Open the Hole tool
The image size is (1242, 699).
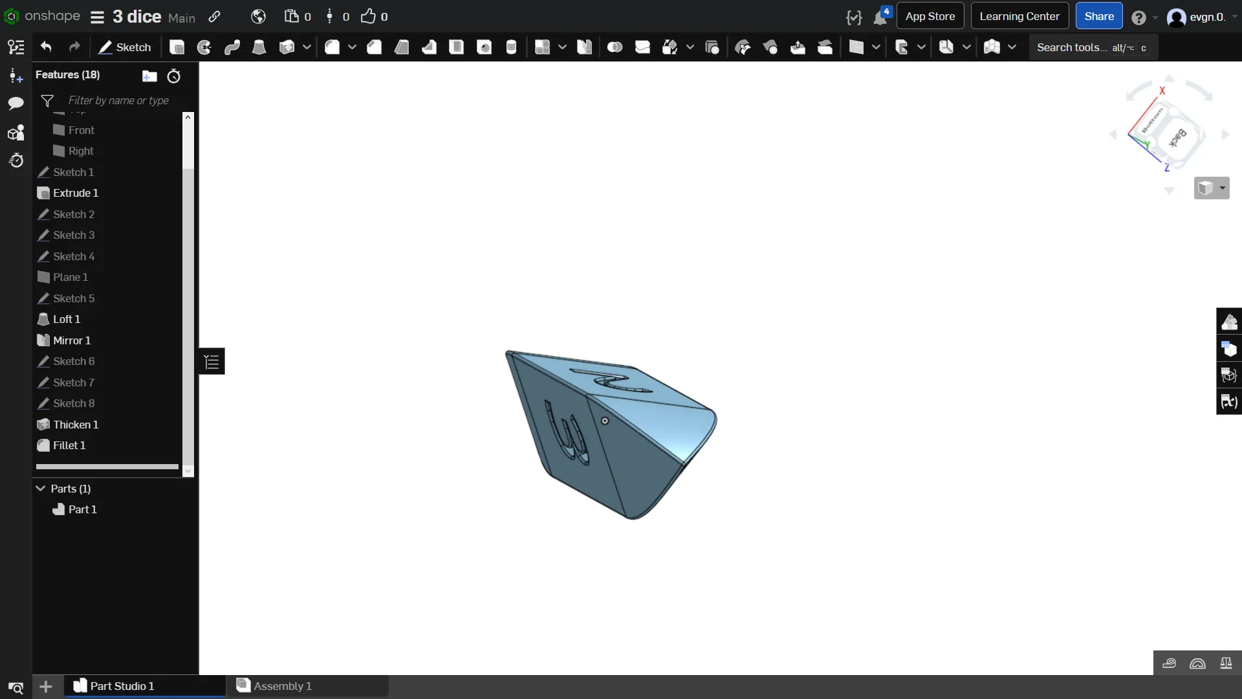(484, 47)
